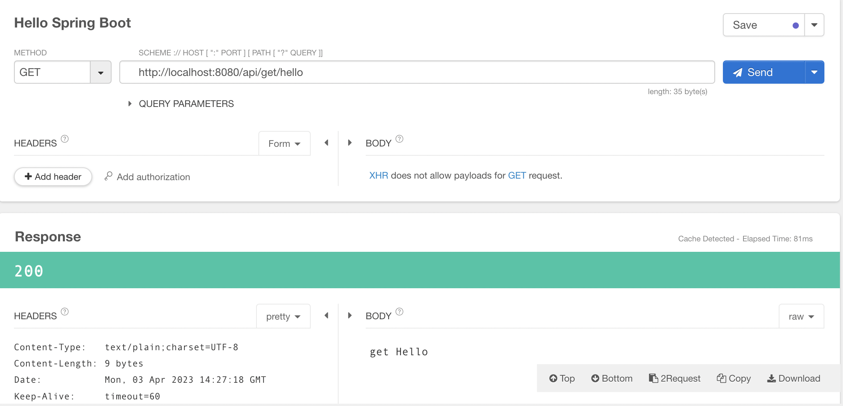Open the GET link in body notice

click(x=517, y=175)
